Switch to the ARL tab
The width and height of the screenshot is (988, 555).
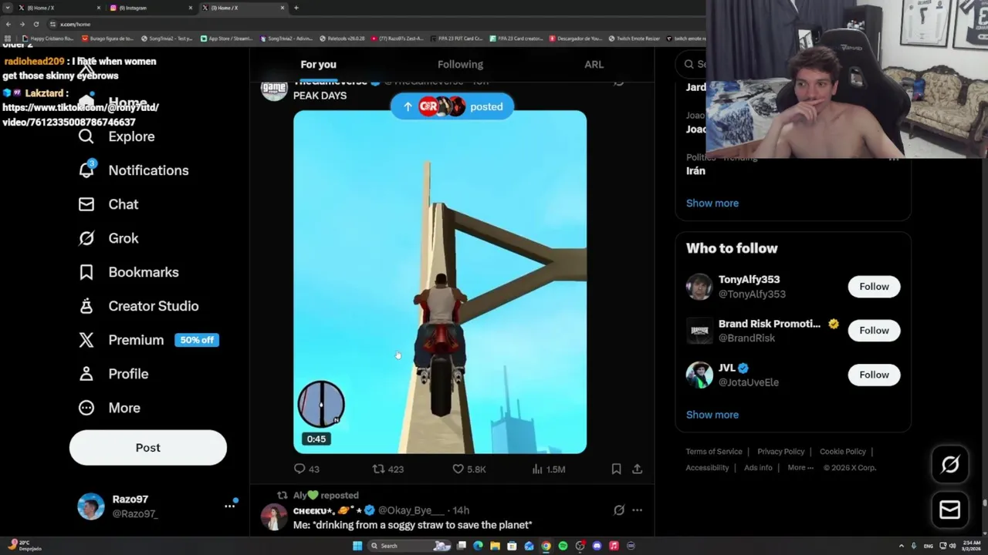[x=594, y=65]
